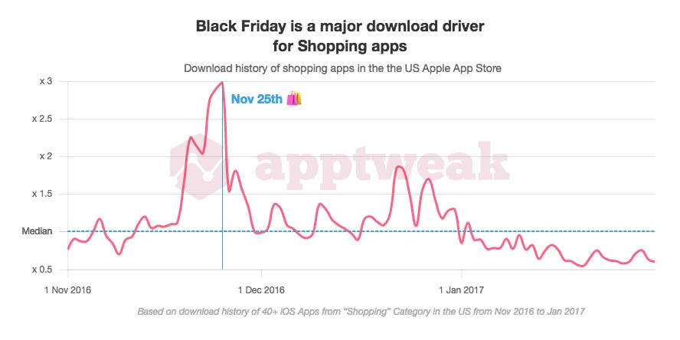Image resolution: width=680 pixels, height=340 pixels.
Task: Select the subtitle about download history
Action: 342,68
